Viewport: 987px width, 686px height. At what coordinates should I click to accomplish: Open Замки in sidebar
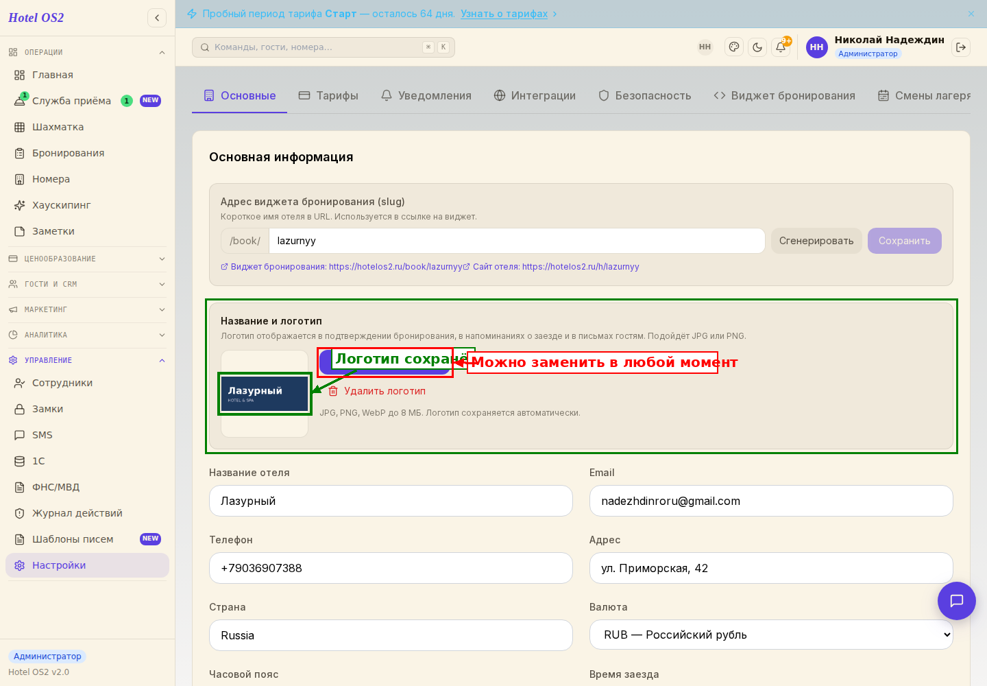coord(87,409)
